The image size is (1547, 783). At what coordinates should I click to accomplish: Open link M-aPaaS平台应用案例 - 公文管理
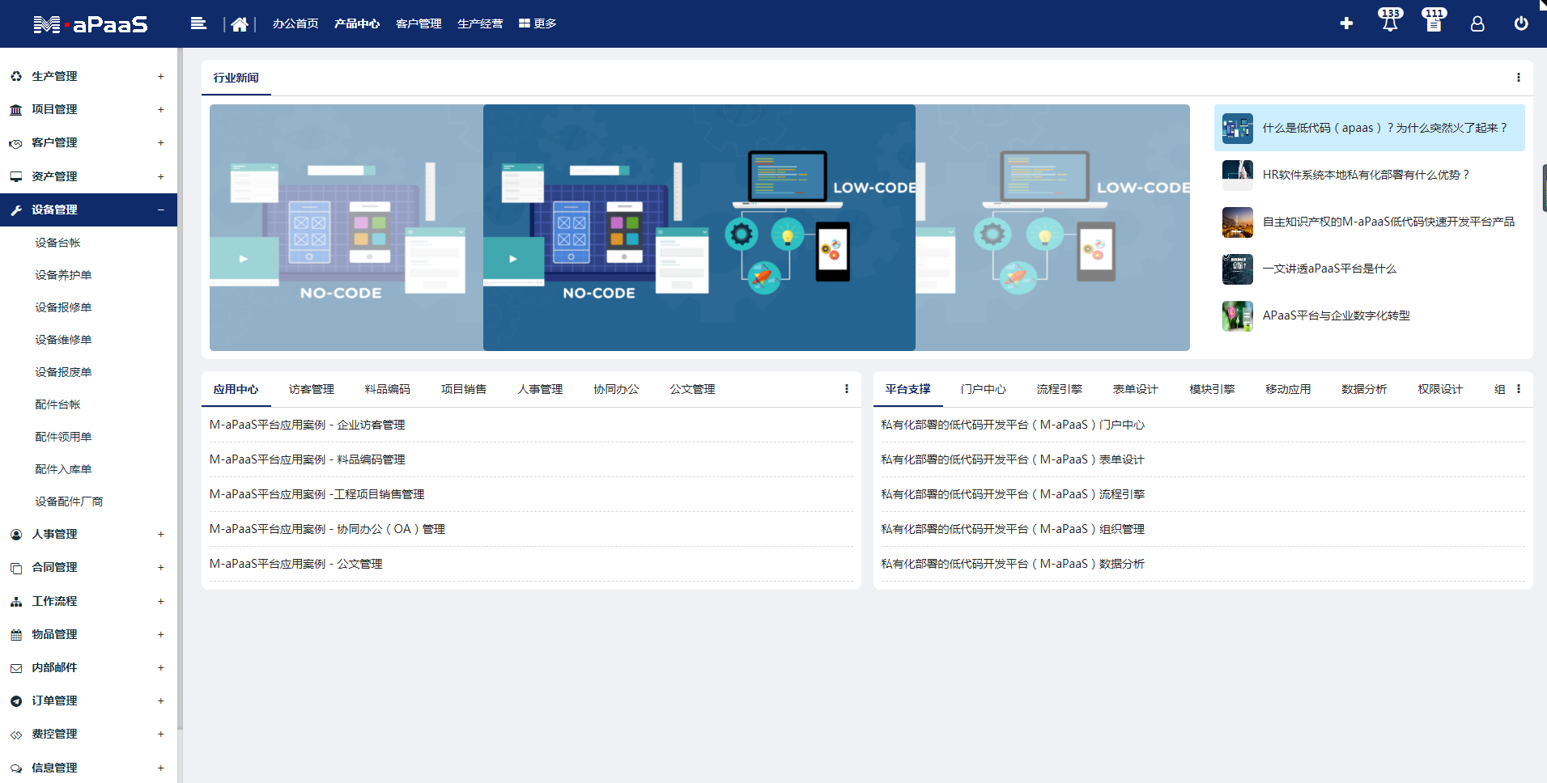(296, 564)
